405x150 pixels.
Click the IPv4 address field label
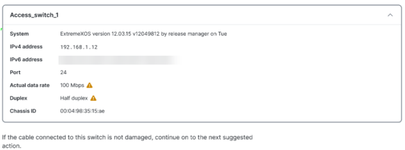(x=26, y=47)
